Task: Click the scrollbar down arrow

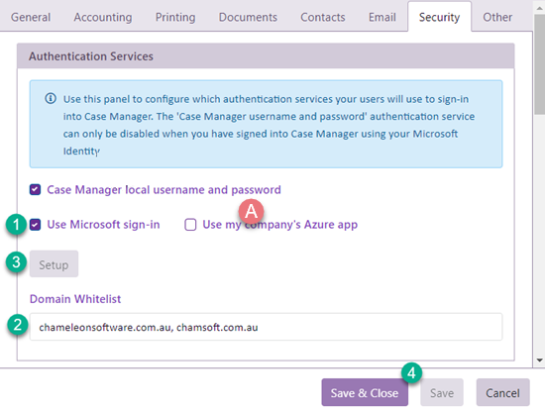Action: (x=539, y=360)
